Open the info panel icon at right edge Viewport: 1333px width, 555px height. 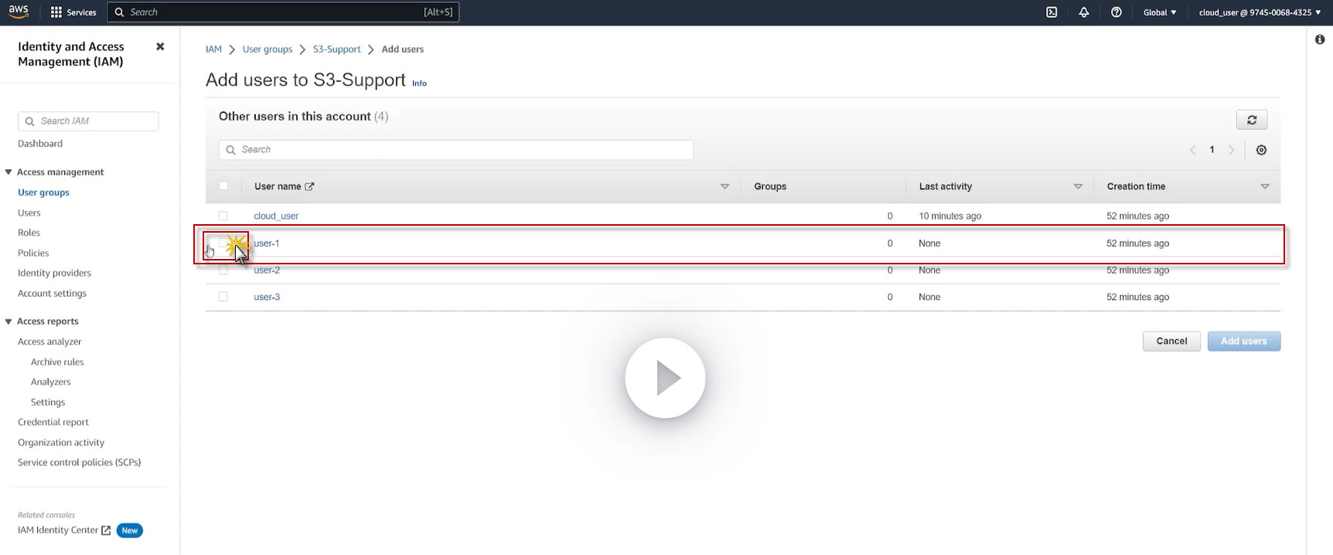coord(1320,39)
